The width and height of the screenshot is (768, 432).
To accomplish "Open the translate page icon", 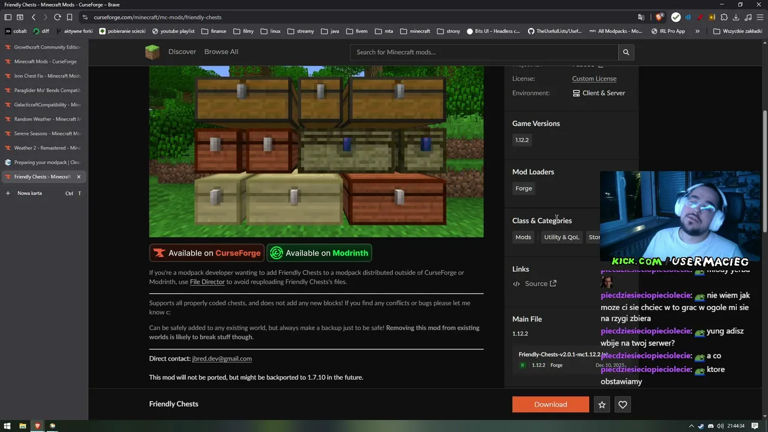I will click(641, 17).
